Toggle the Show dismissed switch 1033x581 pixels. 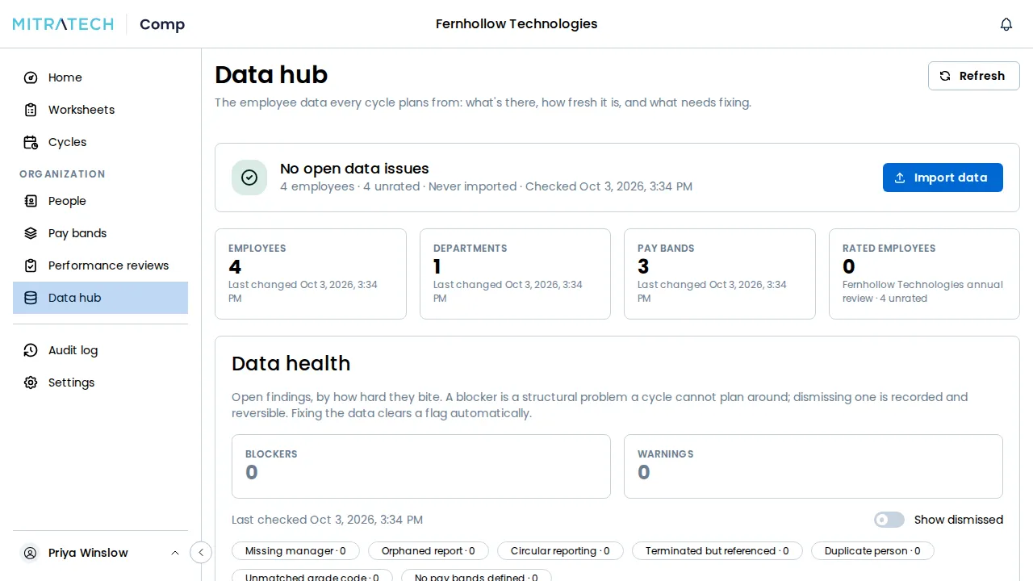pos(889,520)
